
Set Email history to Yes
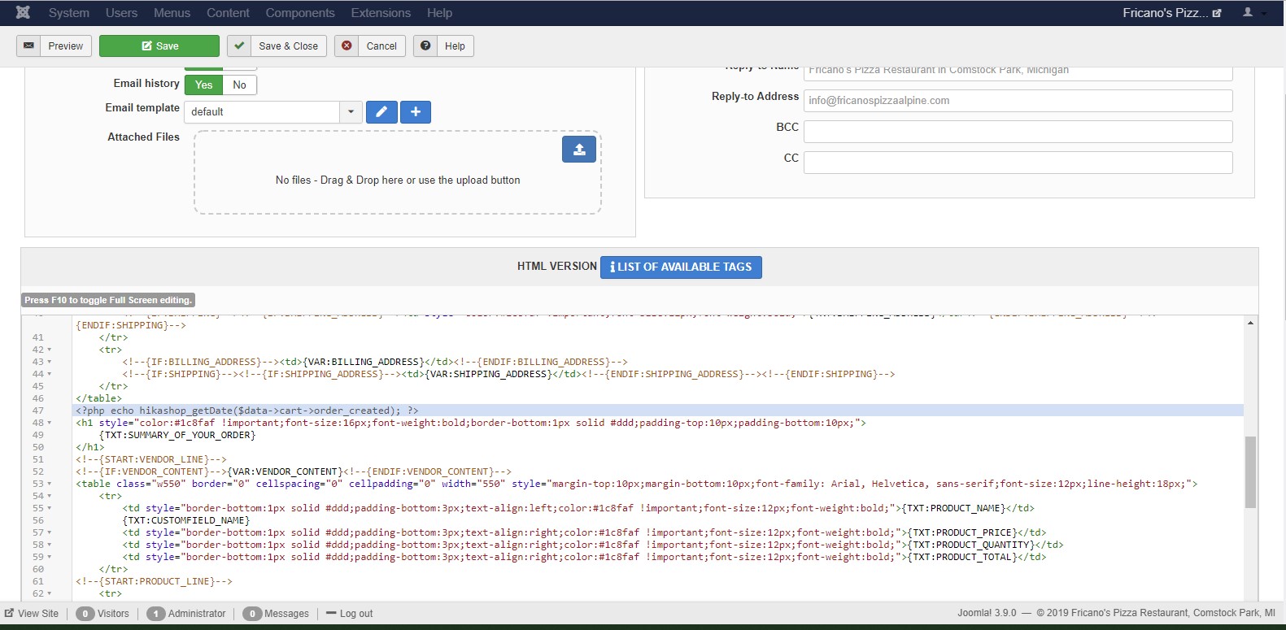pyautogui.click(x=204, y=85)
